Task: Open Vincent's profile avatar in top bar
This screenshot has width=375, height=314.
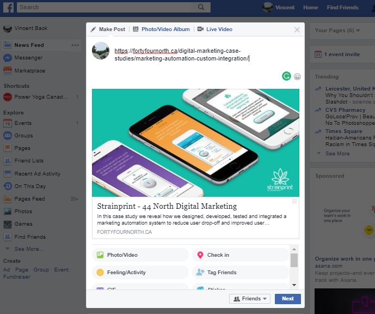Action: [267, 8]
